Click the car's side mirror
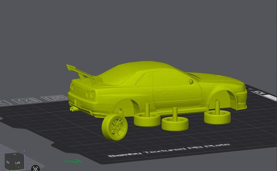This screenshot has width=277, height=171. pyautogui.click(x=192, y=81)
